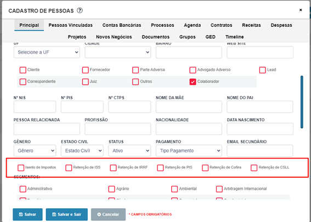Click the Cancelar button
Screen dimensions: 311x222
pos(108,214)
